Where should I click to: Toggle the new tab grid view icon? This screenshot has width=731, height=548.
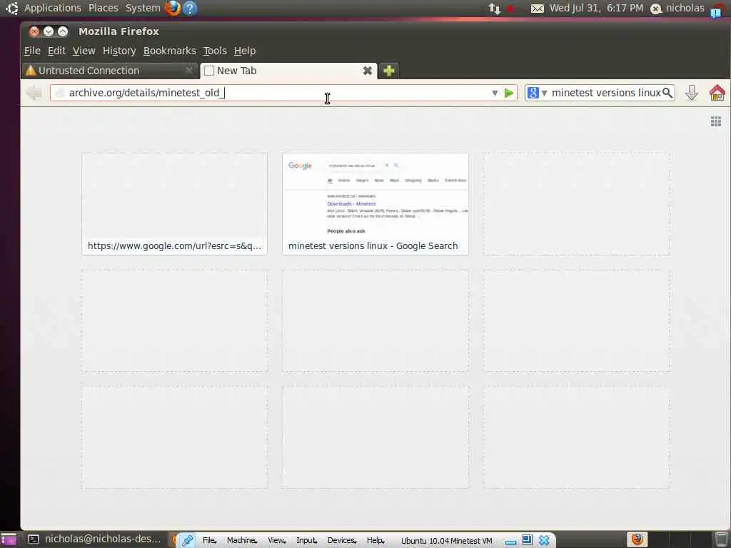tap(716, 121)
